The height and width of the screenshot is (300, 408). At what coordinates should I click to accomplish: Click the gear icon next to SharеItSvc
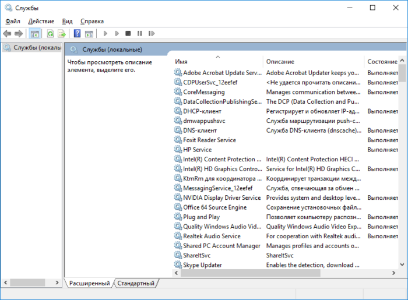(178, 255)
